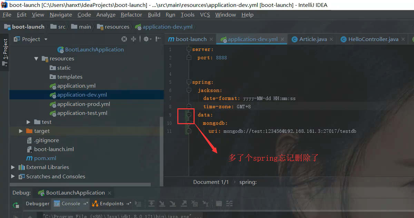Click the pin arrow beside Endpoints tab

click(129, 204)
